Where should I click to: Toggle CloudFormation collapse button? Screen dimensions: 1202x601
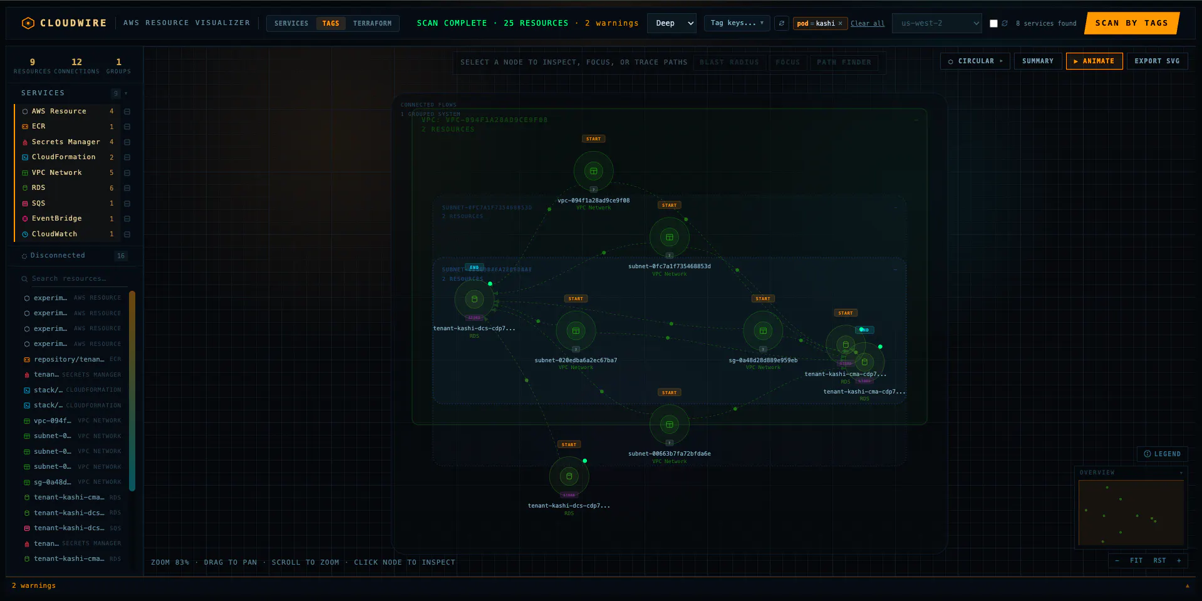(127, 157)
